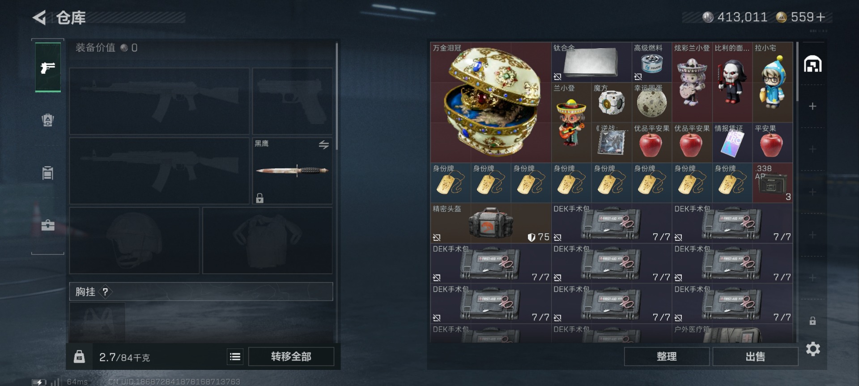
Task: Click the locked storage slot padlock
Action: tap(812, 321)
